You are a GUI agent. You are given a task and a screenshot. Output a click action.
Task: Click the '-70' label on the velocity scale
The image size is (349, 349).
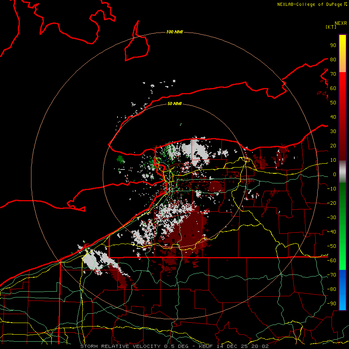(332, 275)
